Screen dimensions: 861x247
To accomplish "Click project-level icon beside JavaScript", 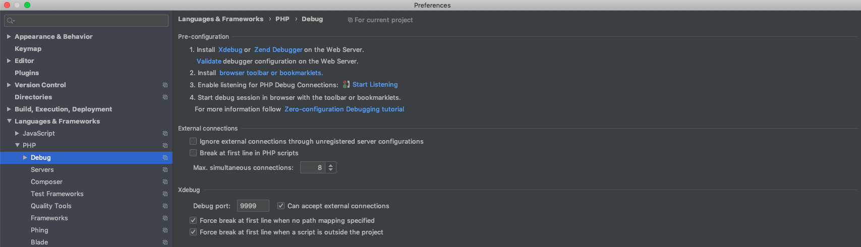I will (x=165, y=134).
